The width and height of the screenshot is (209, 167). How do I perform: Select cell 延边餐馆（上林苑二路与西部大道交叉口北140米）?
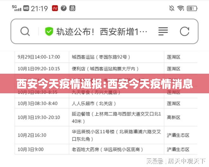pos(116,117)
